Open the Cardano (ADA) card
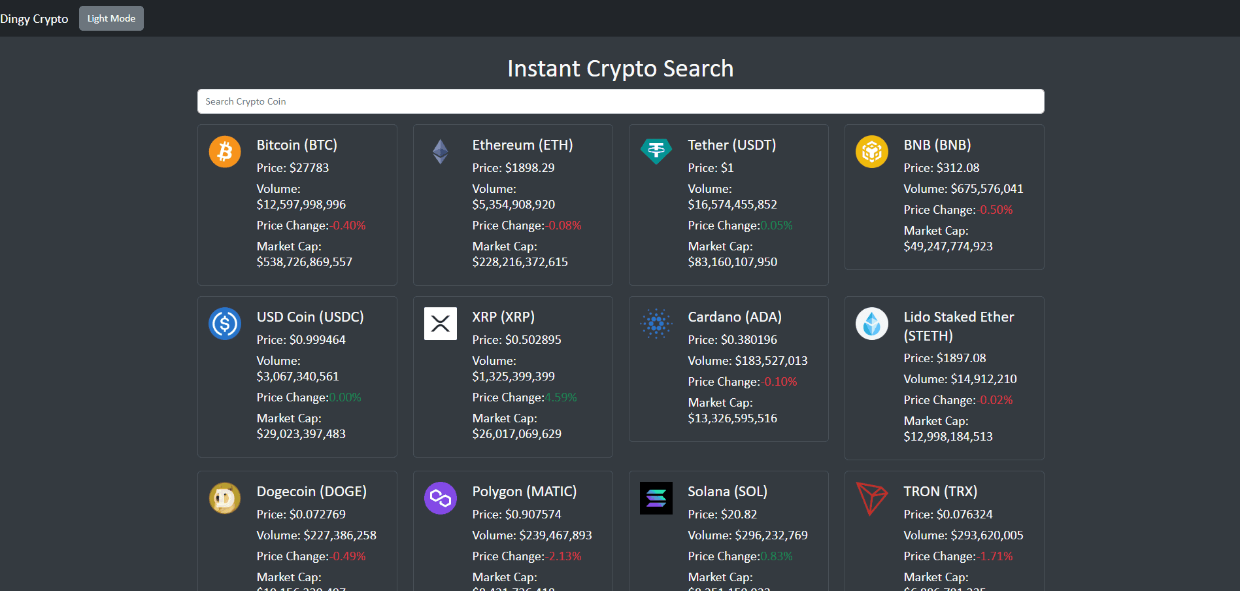This screenshot has height=591, width=1240. click(728, 368)
